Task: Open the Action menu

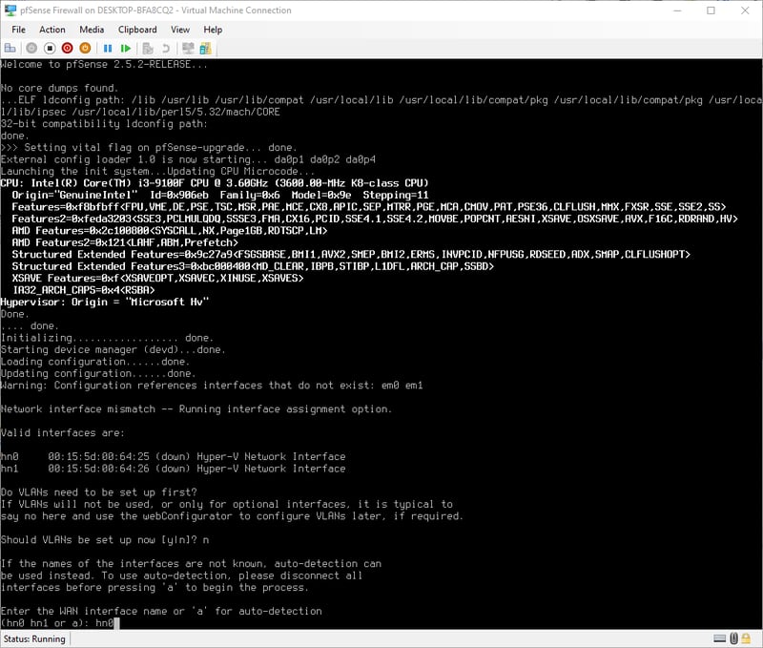Action: click(52, 30)
